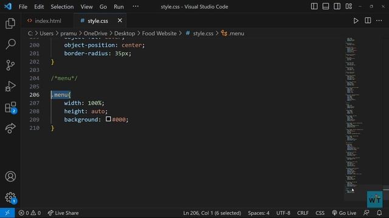
Task: Click Desktop breadcrumb segment
Action: [x=125, y=33]
